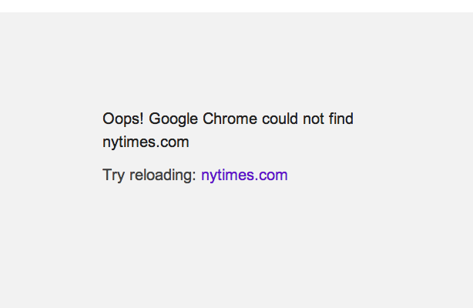
Task: Click the word "Google" in the error heading
Action: [173, 119]
